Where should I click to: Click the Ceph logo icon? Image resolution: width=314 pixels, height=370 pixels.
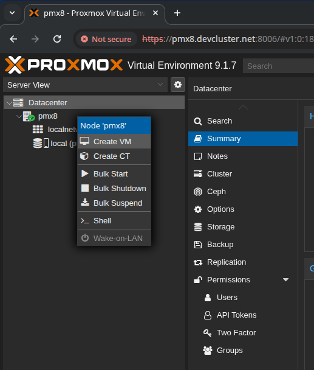pyautogui.click(x=198, y=192)
